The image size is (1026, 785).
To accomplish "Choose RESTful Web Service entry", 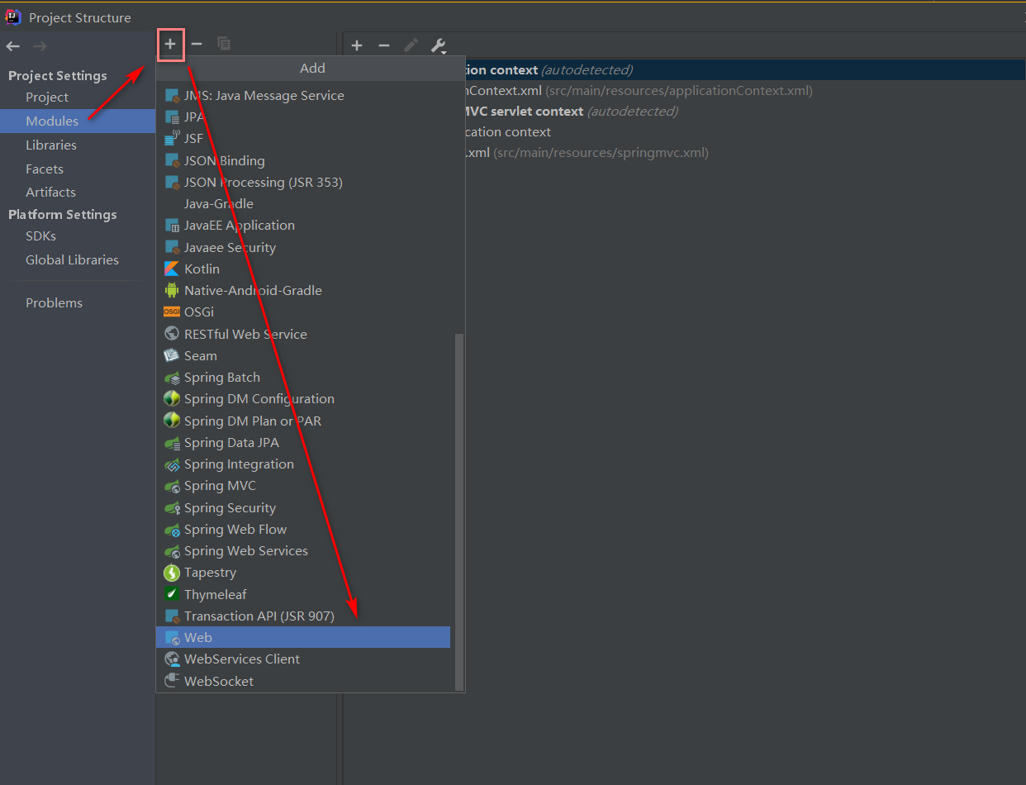I will [304, 334].
